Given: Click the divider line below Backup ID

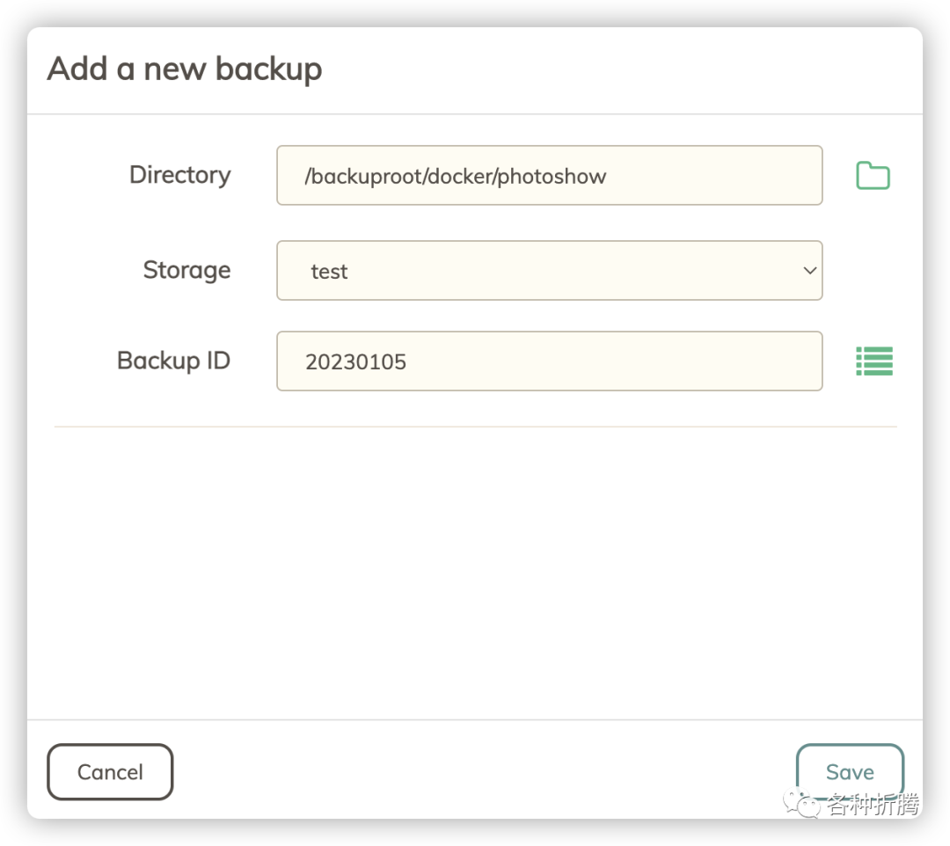Looking at the screenshot, I should point(475,427).
